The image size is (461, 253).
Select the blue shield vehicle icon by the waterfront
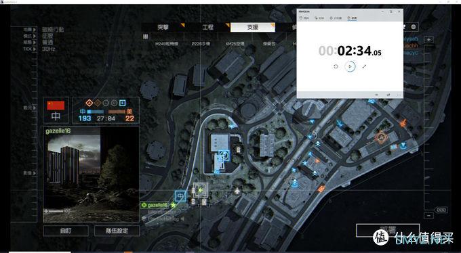[x=403, y=145]
